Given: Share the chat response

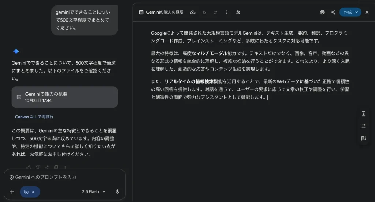Looking at the screenshot, I should (x=47, y=167).
